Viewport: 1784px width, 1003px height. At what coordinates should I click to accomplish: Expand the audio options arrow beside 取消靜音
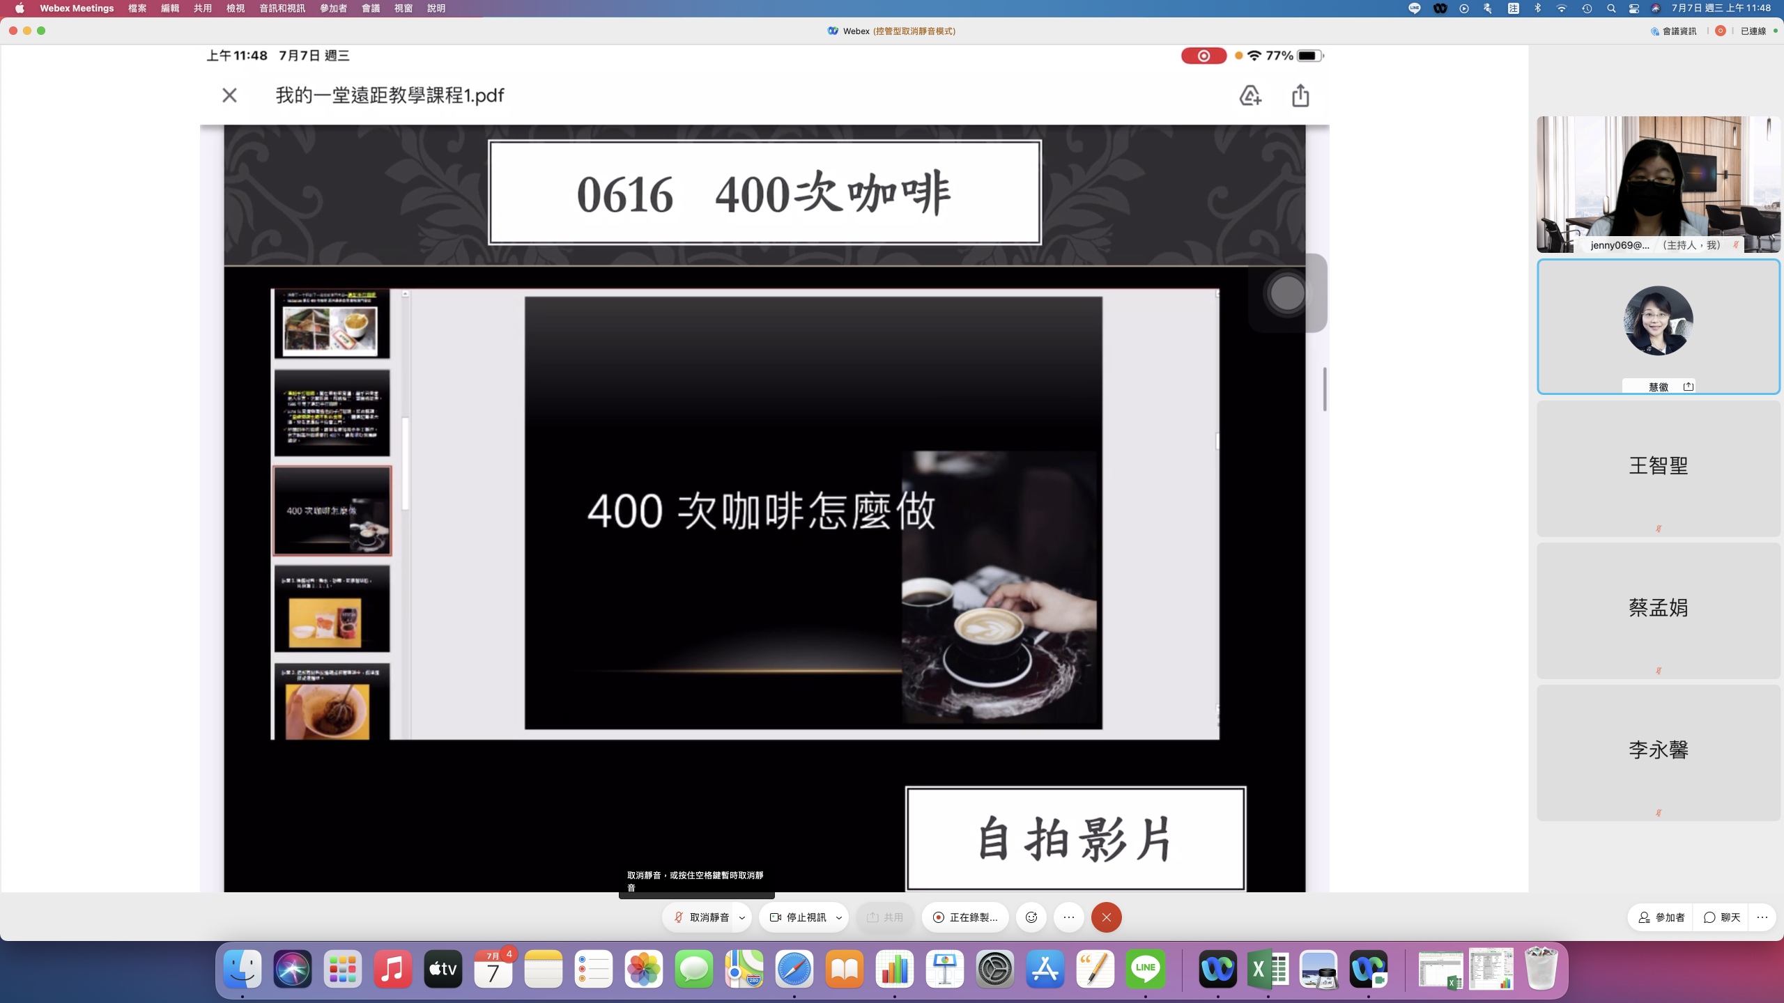click(x=742, y=917)
